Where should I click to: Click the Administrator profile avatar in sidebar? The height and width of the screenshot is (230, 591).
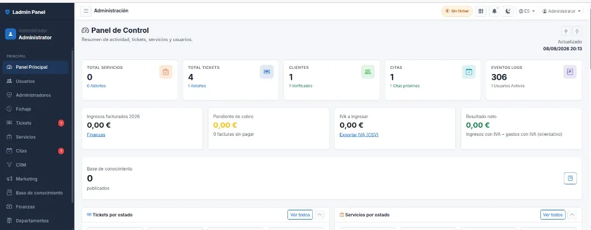pos(10,34)
